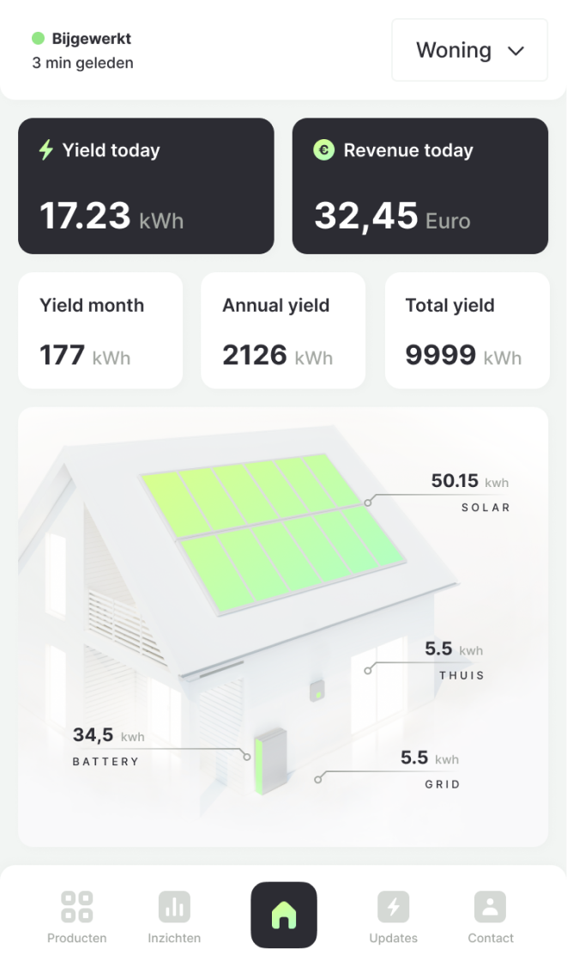Viewport: 567px width, 962px height.
Task: Click the battery unit on the house wall
Action: click(x=270, y=760)
